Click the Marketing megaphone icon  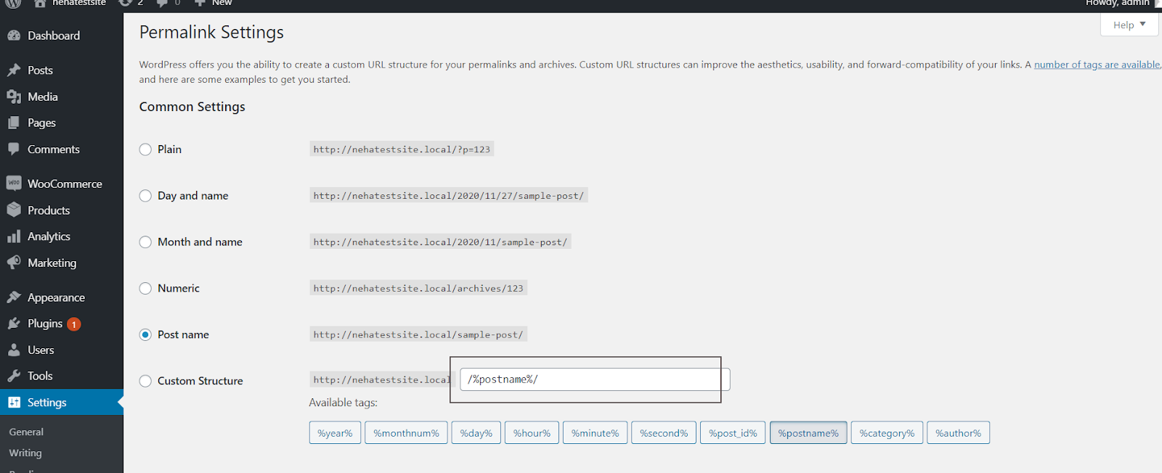pyautogui.click(x=14, y=263)
